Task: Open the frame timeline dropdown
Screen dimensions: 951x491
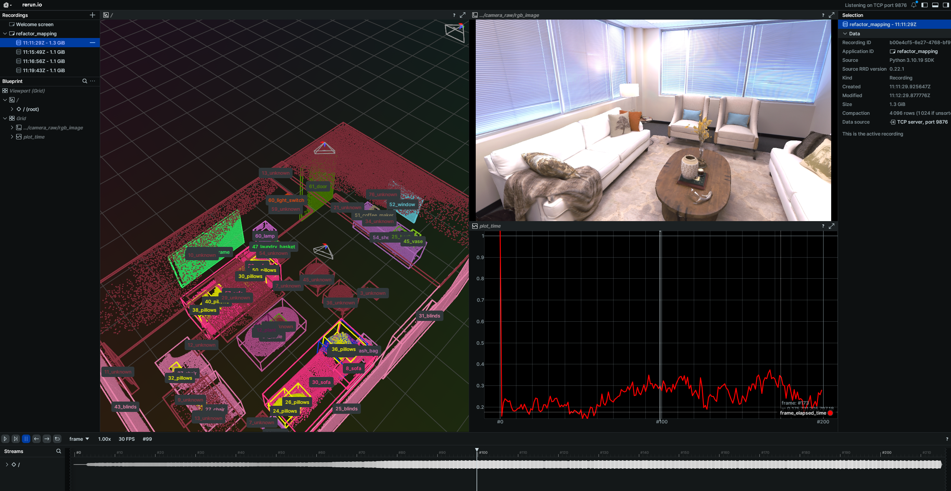Action: pos(79,439)
